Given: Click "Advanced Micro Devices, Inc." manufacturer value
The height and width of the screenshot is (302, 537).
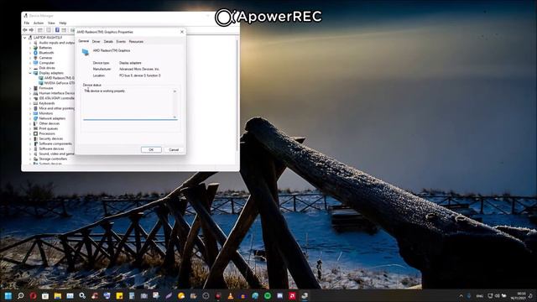Looking at the screenshot, I should pos(139,69).
